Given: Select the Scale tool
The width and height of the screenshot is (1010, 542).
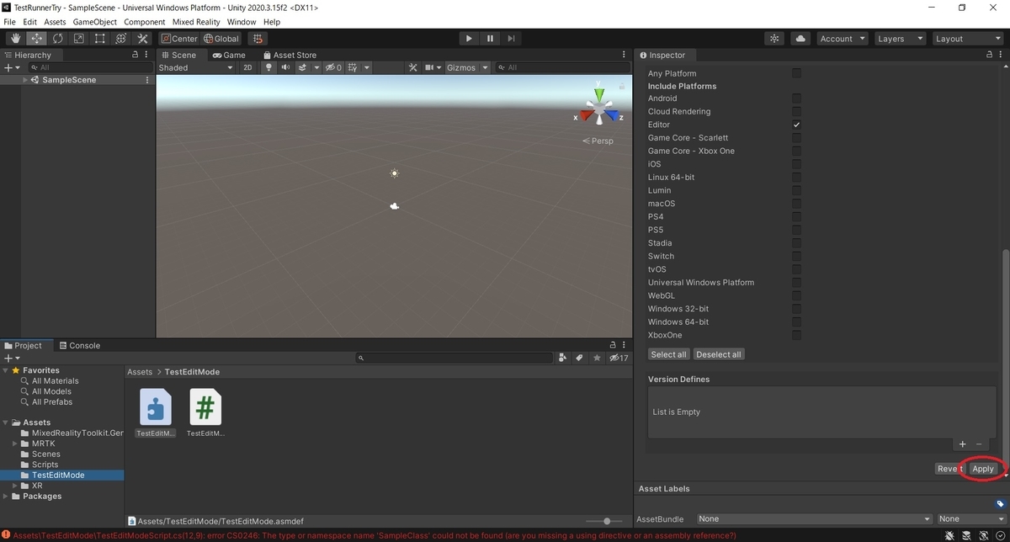Looking at the screenshot, I should click(x=78, y=38).
